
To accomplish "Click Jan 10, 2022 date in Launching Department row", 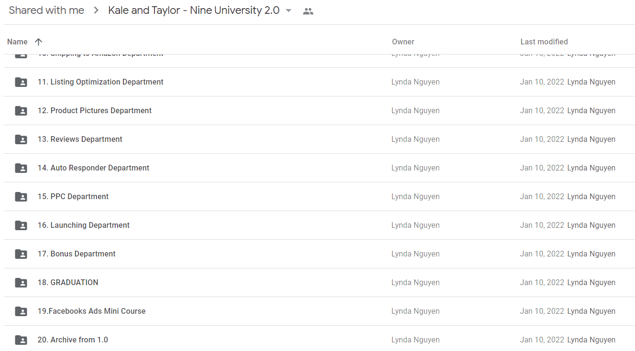I will [542, 225].
